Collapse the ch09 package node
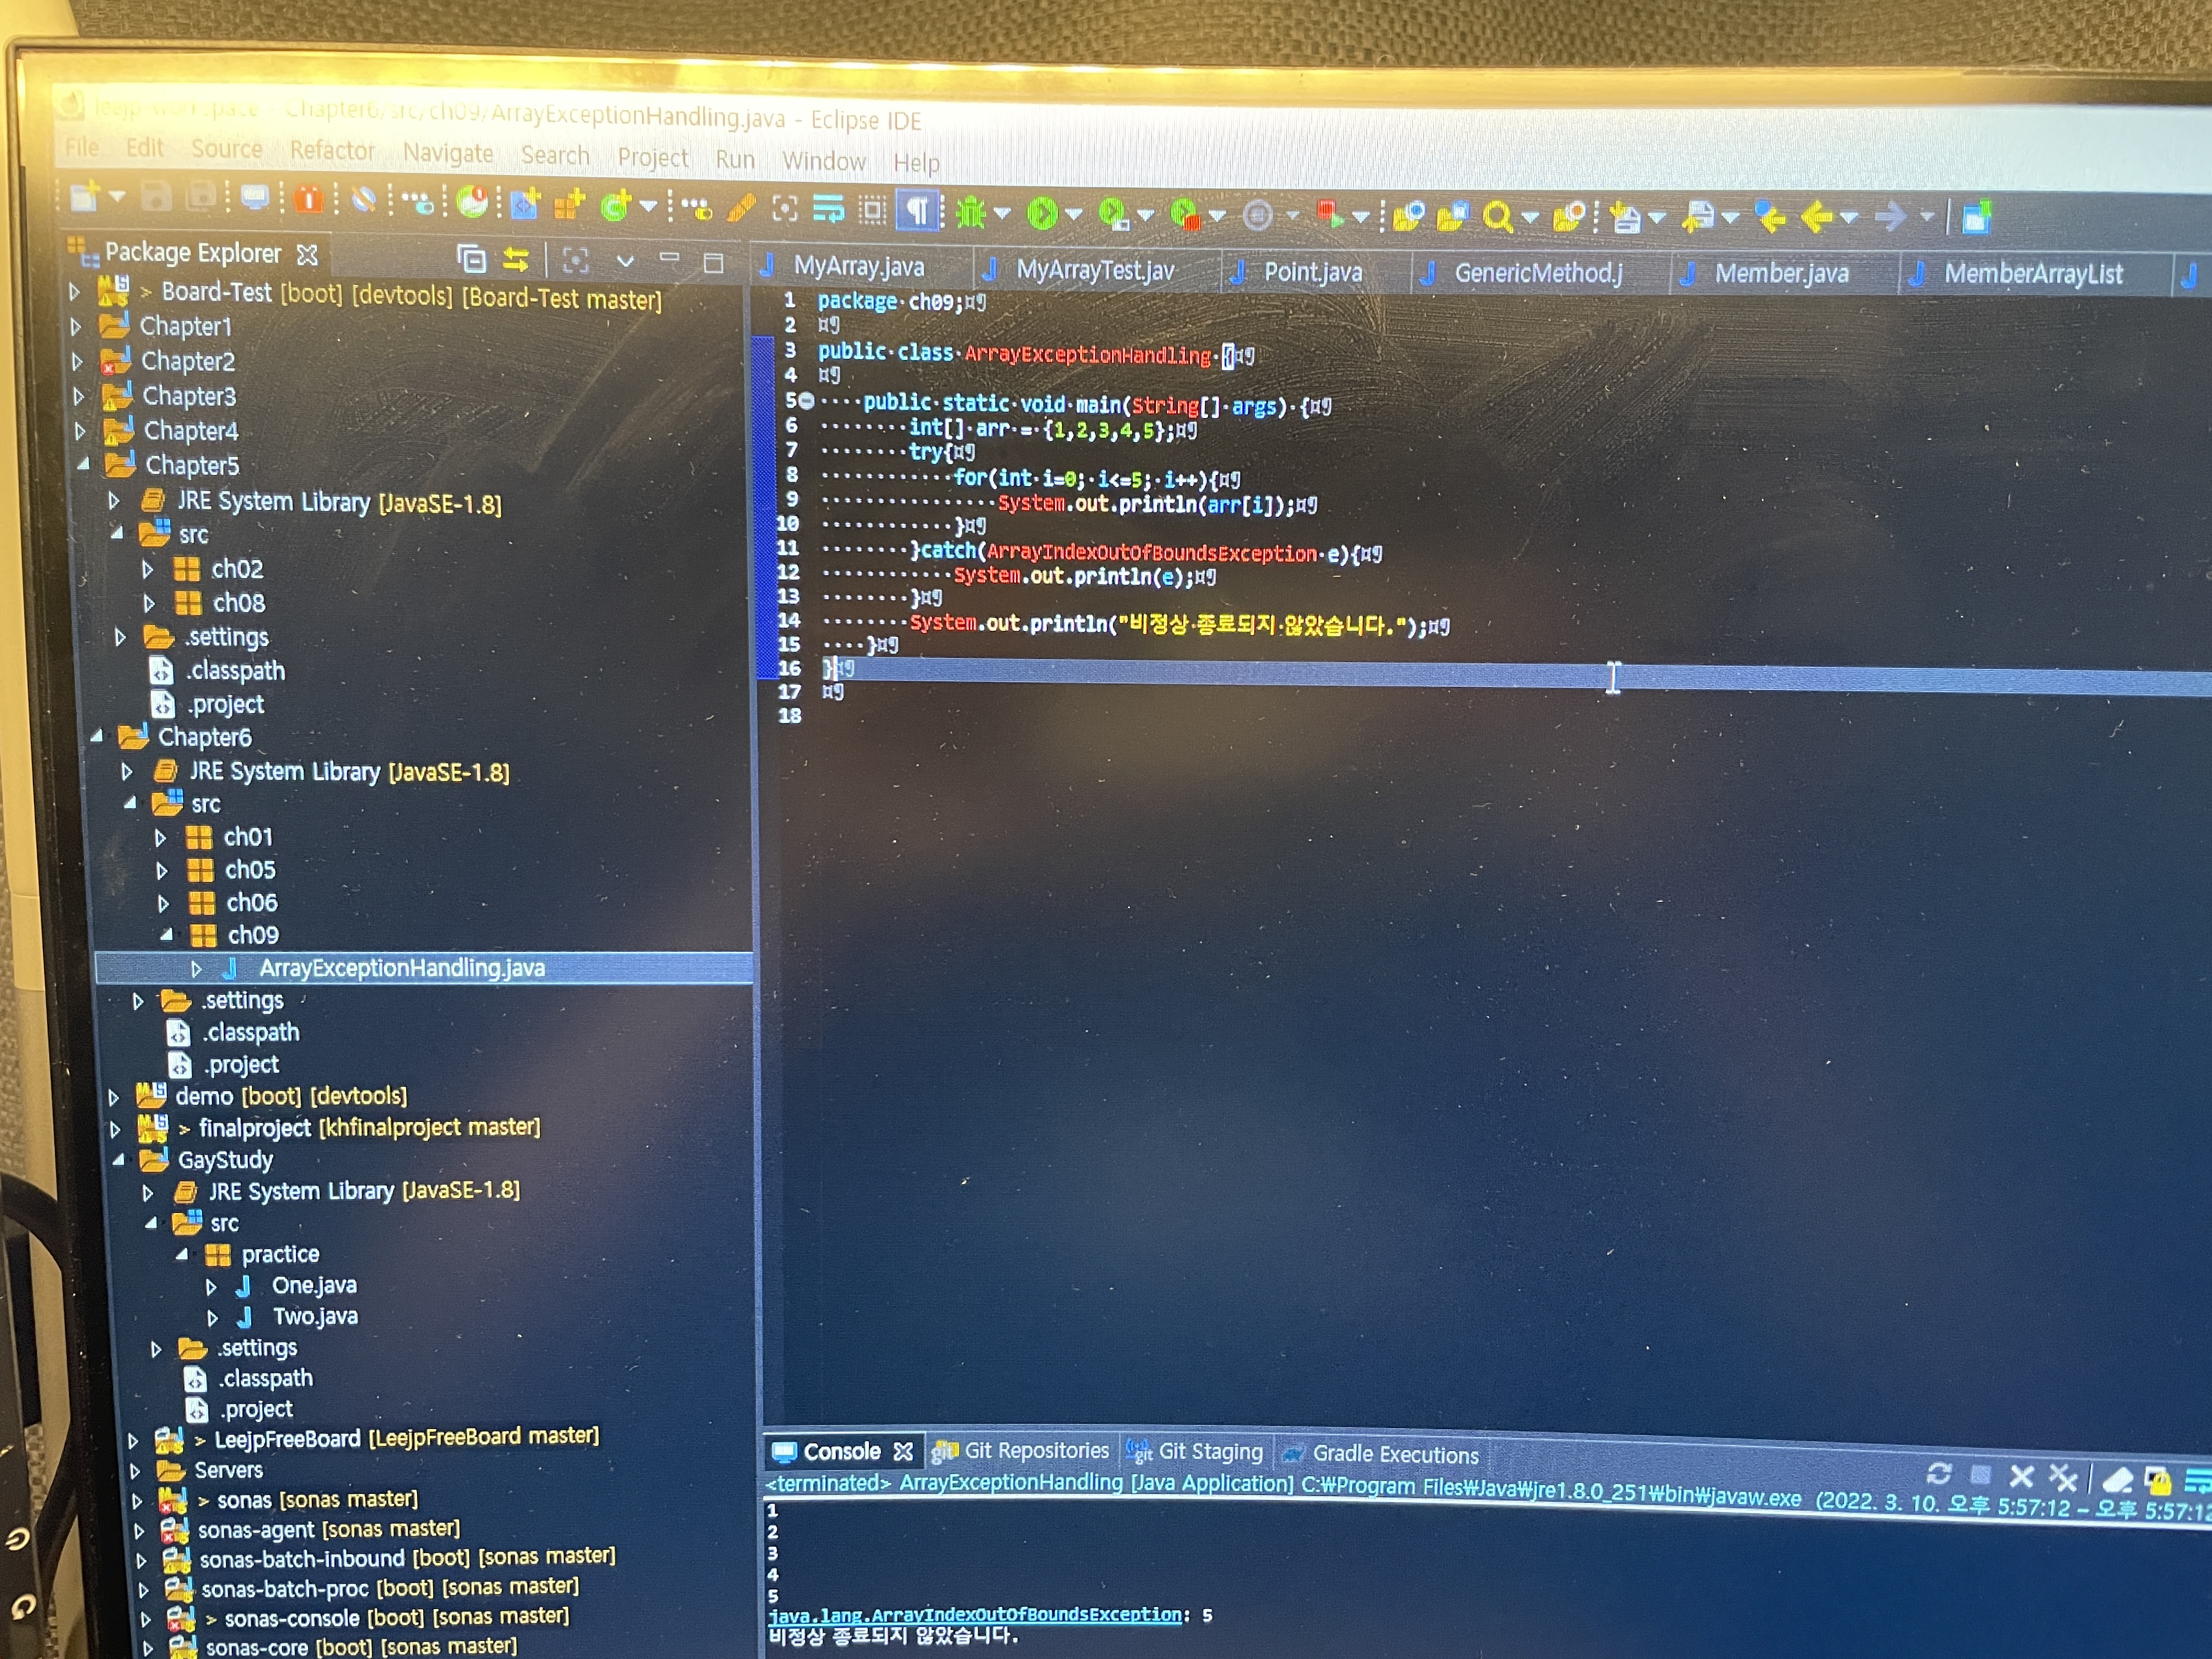The height and width of the screenshot is (1659, 2212). [x=167, y=935]
